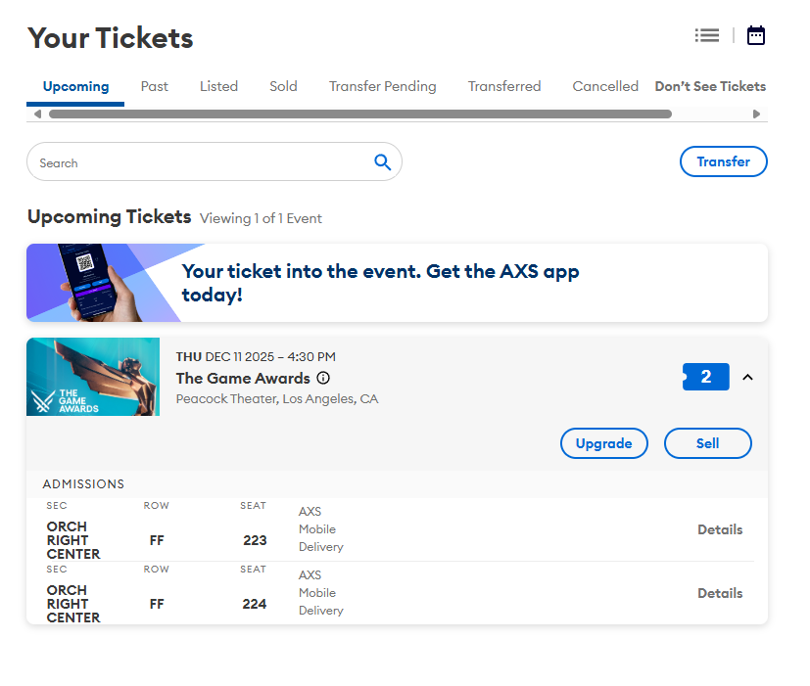Click Don't See Tickets link
This screenshot has width=810, height=686.
[x=710, y=86]
